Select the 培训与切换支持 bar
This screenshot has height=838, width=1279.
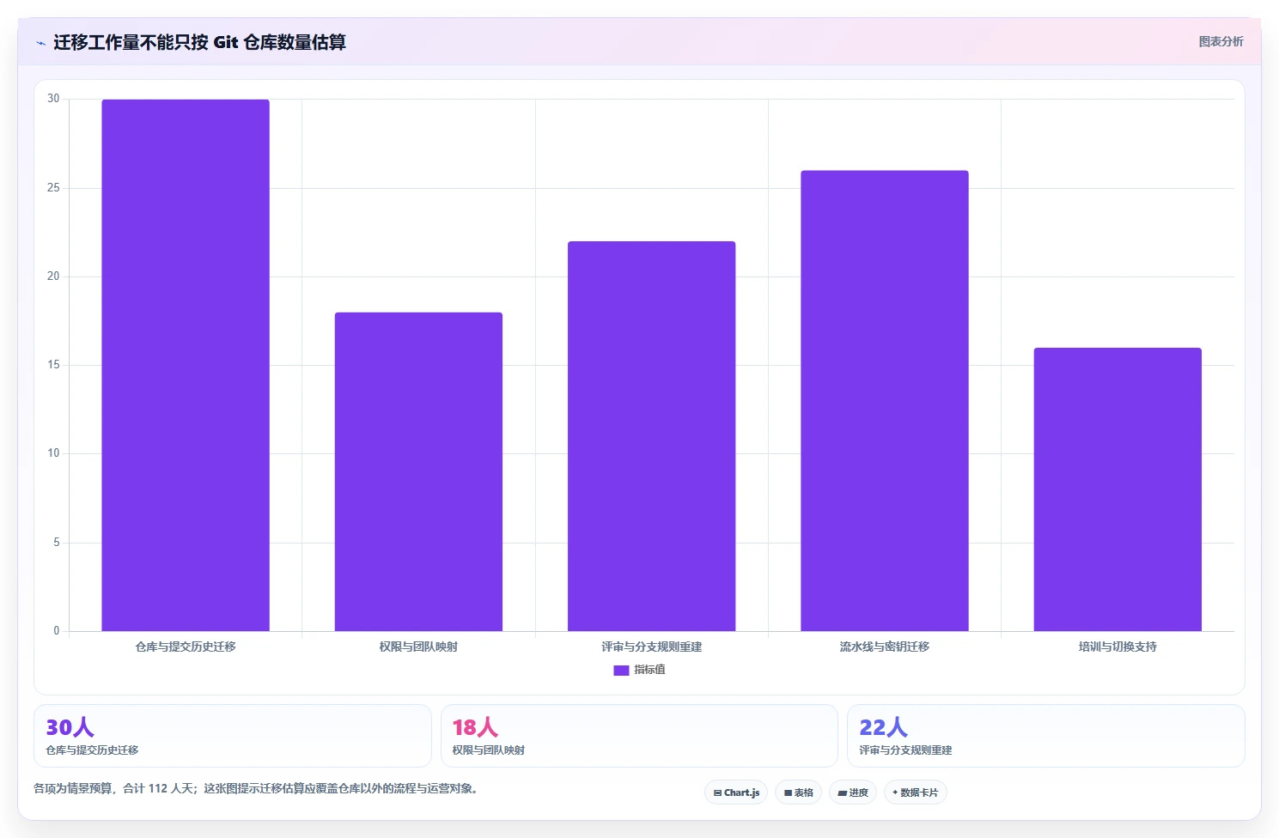tap(1118, 489)
